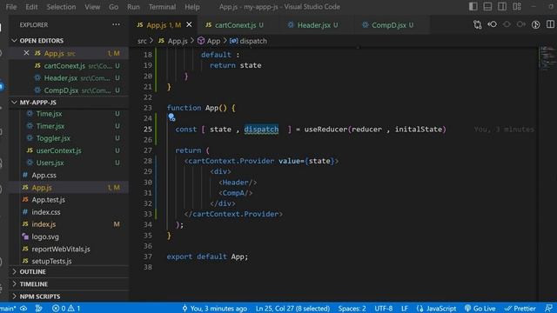Change encoding via 'UTF-8' status item
The height and width of the screenshot is (313, 557).
[383, 309]
